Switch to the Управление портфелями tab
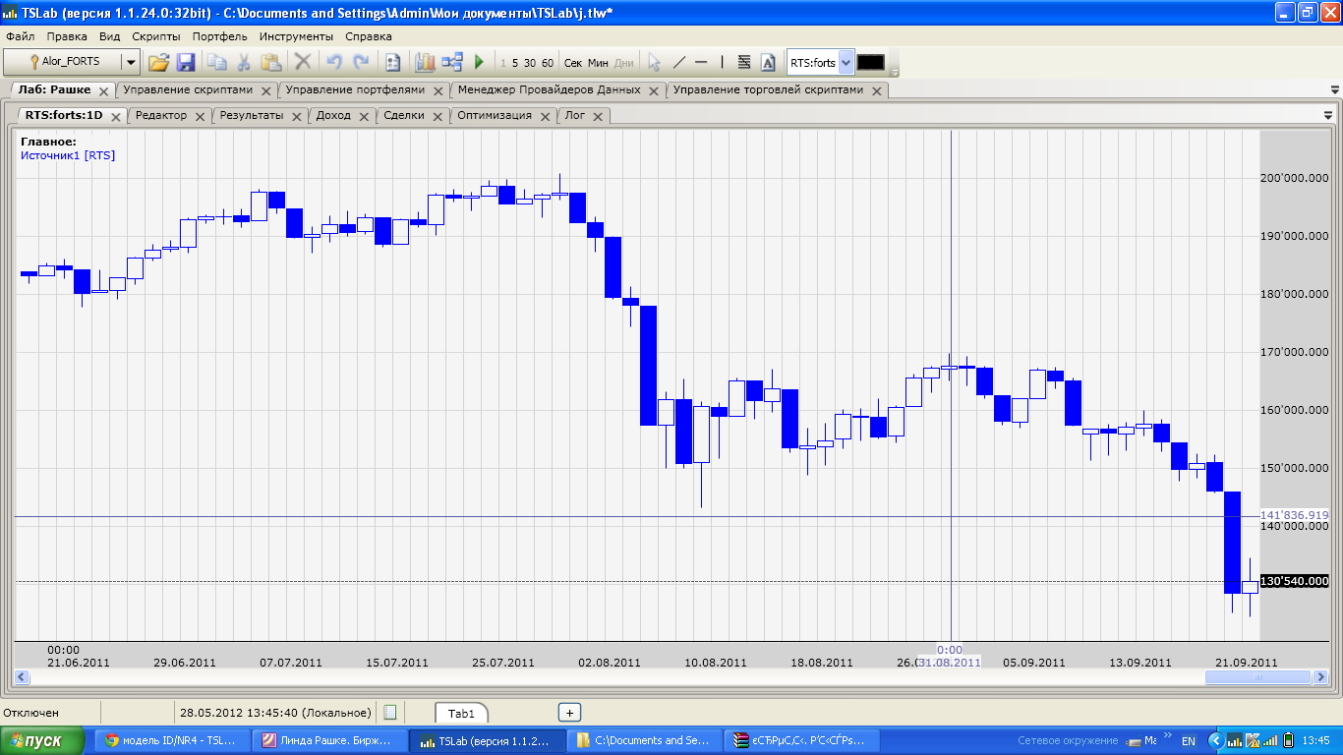 click(x=355, y=89)
